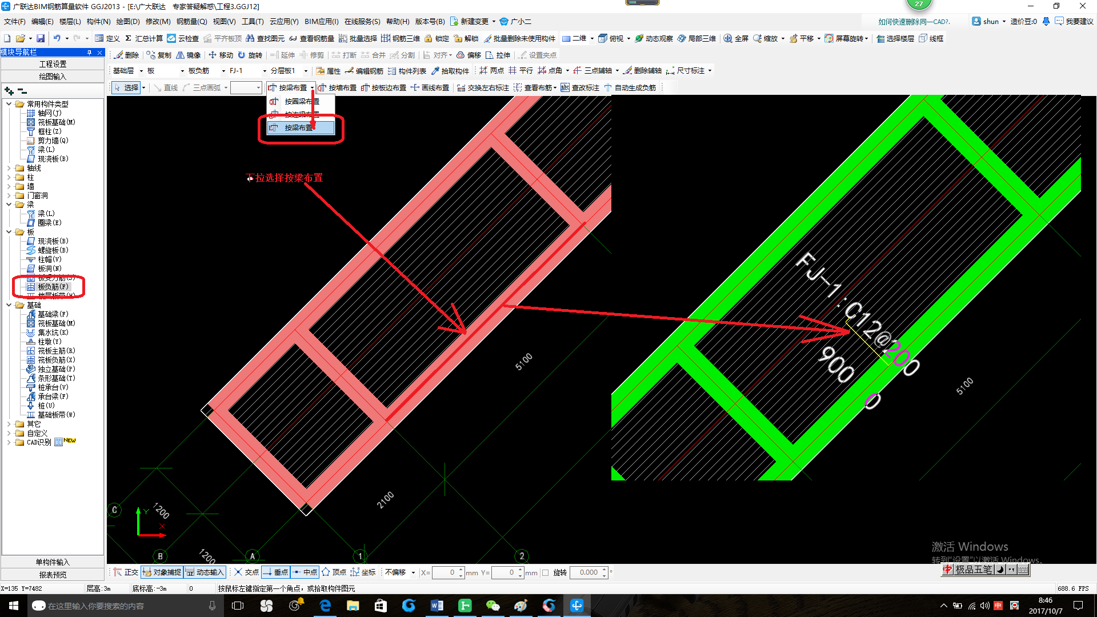
Task: Toggle 交点 intersection snap
Action: [x=246, y=572]
